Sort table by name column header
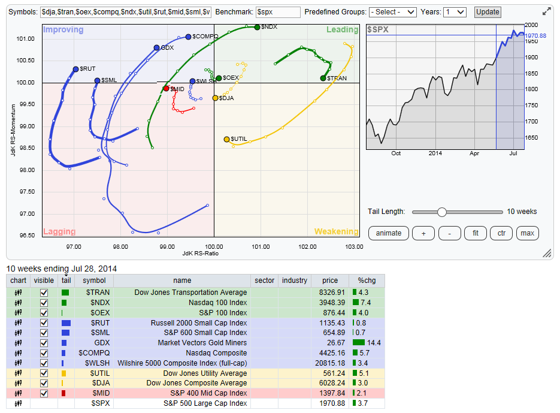 pos(182,281)
